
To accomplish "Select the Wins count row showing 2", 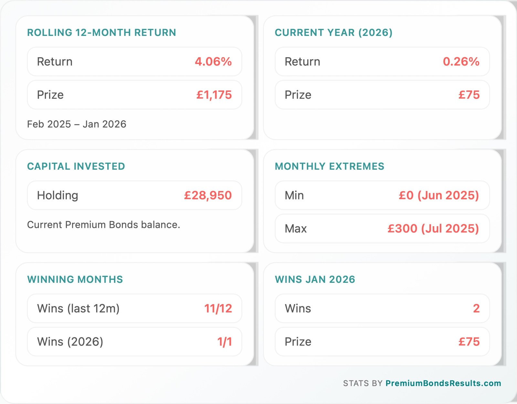I will (382, 309).
